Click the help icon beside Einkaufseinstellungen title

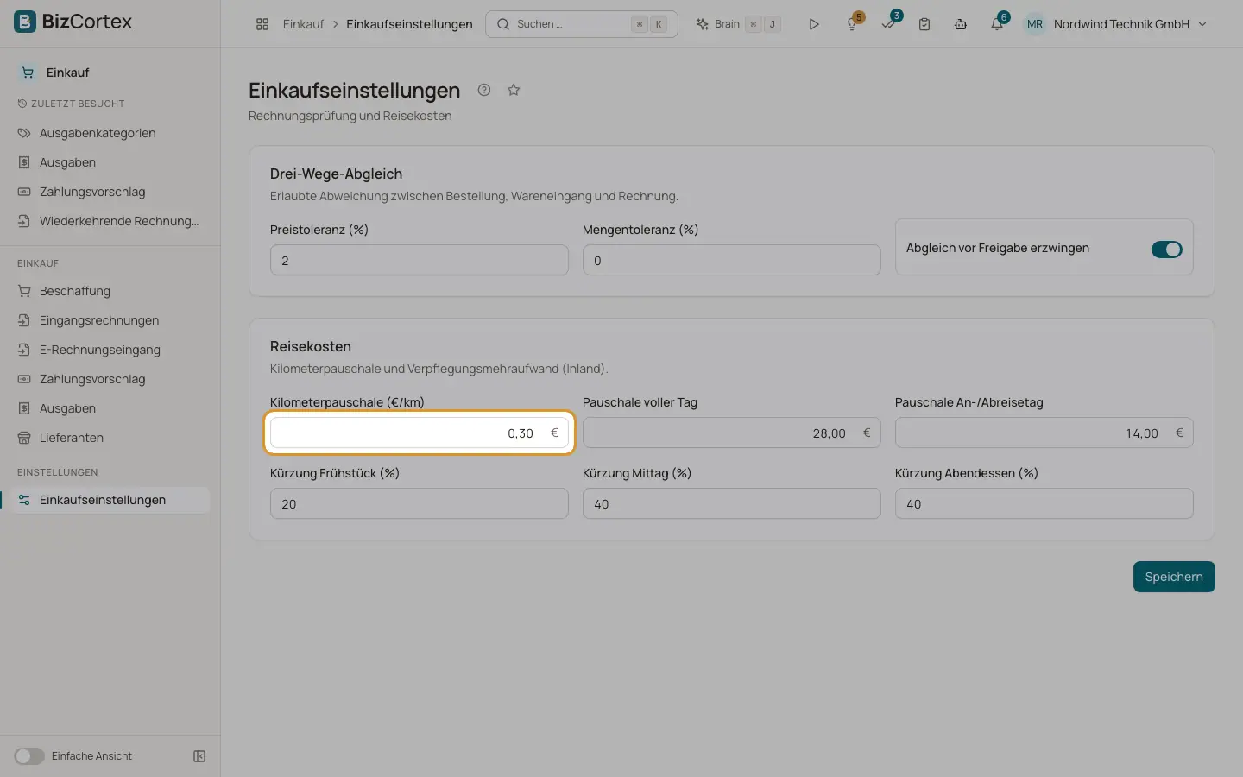coord(484,90)
